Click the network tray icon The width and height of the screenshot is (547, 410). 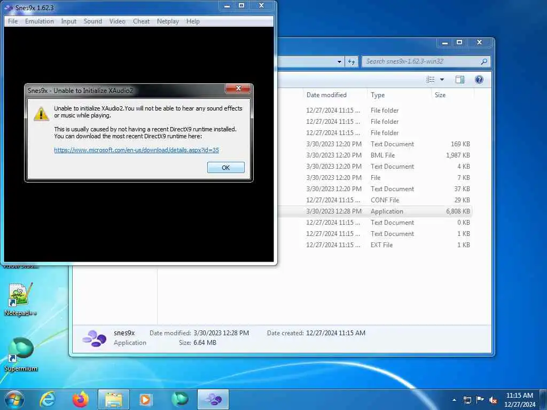467,400
